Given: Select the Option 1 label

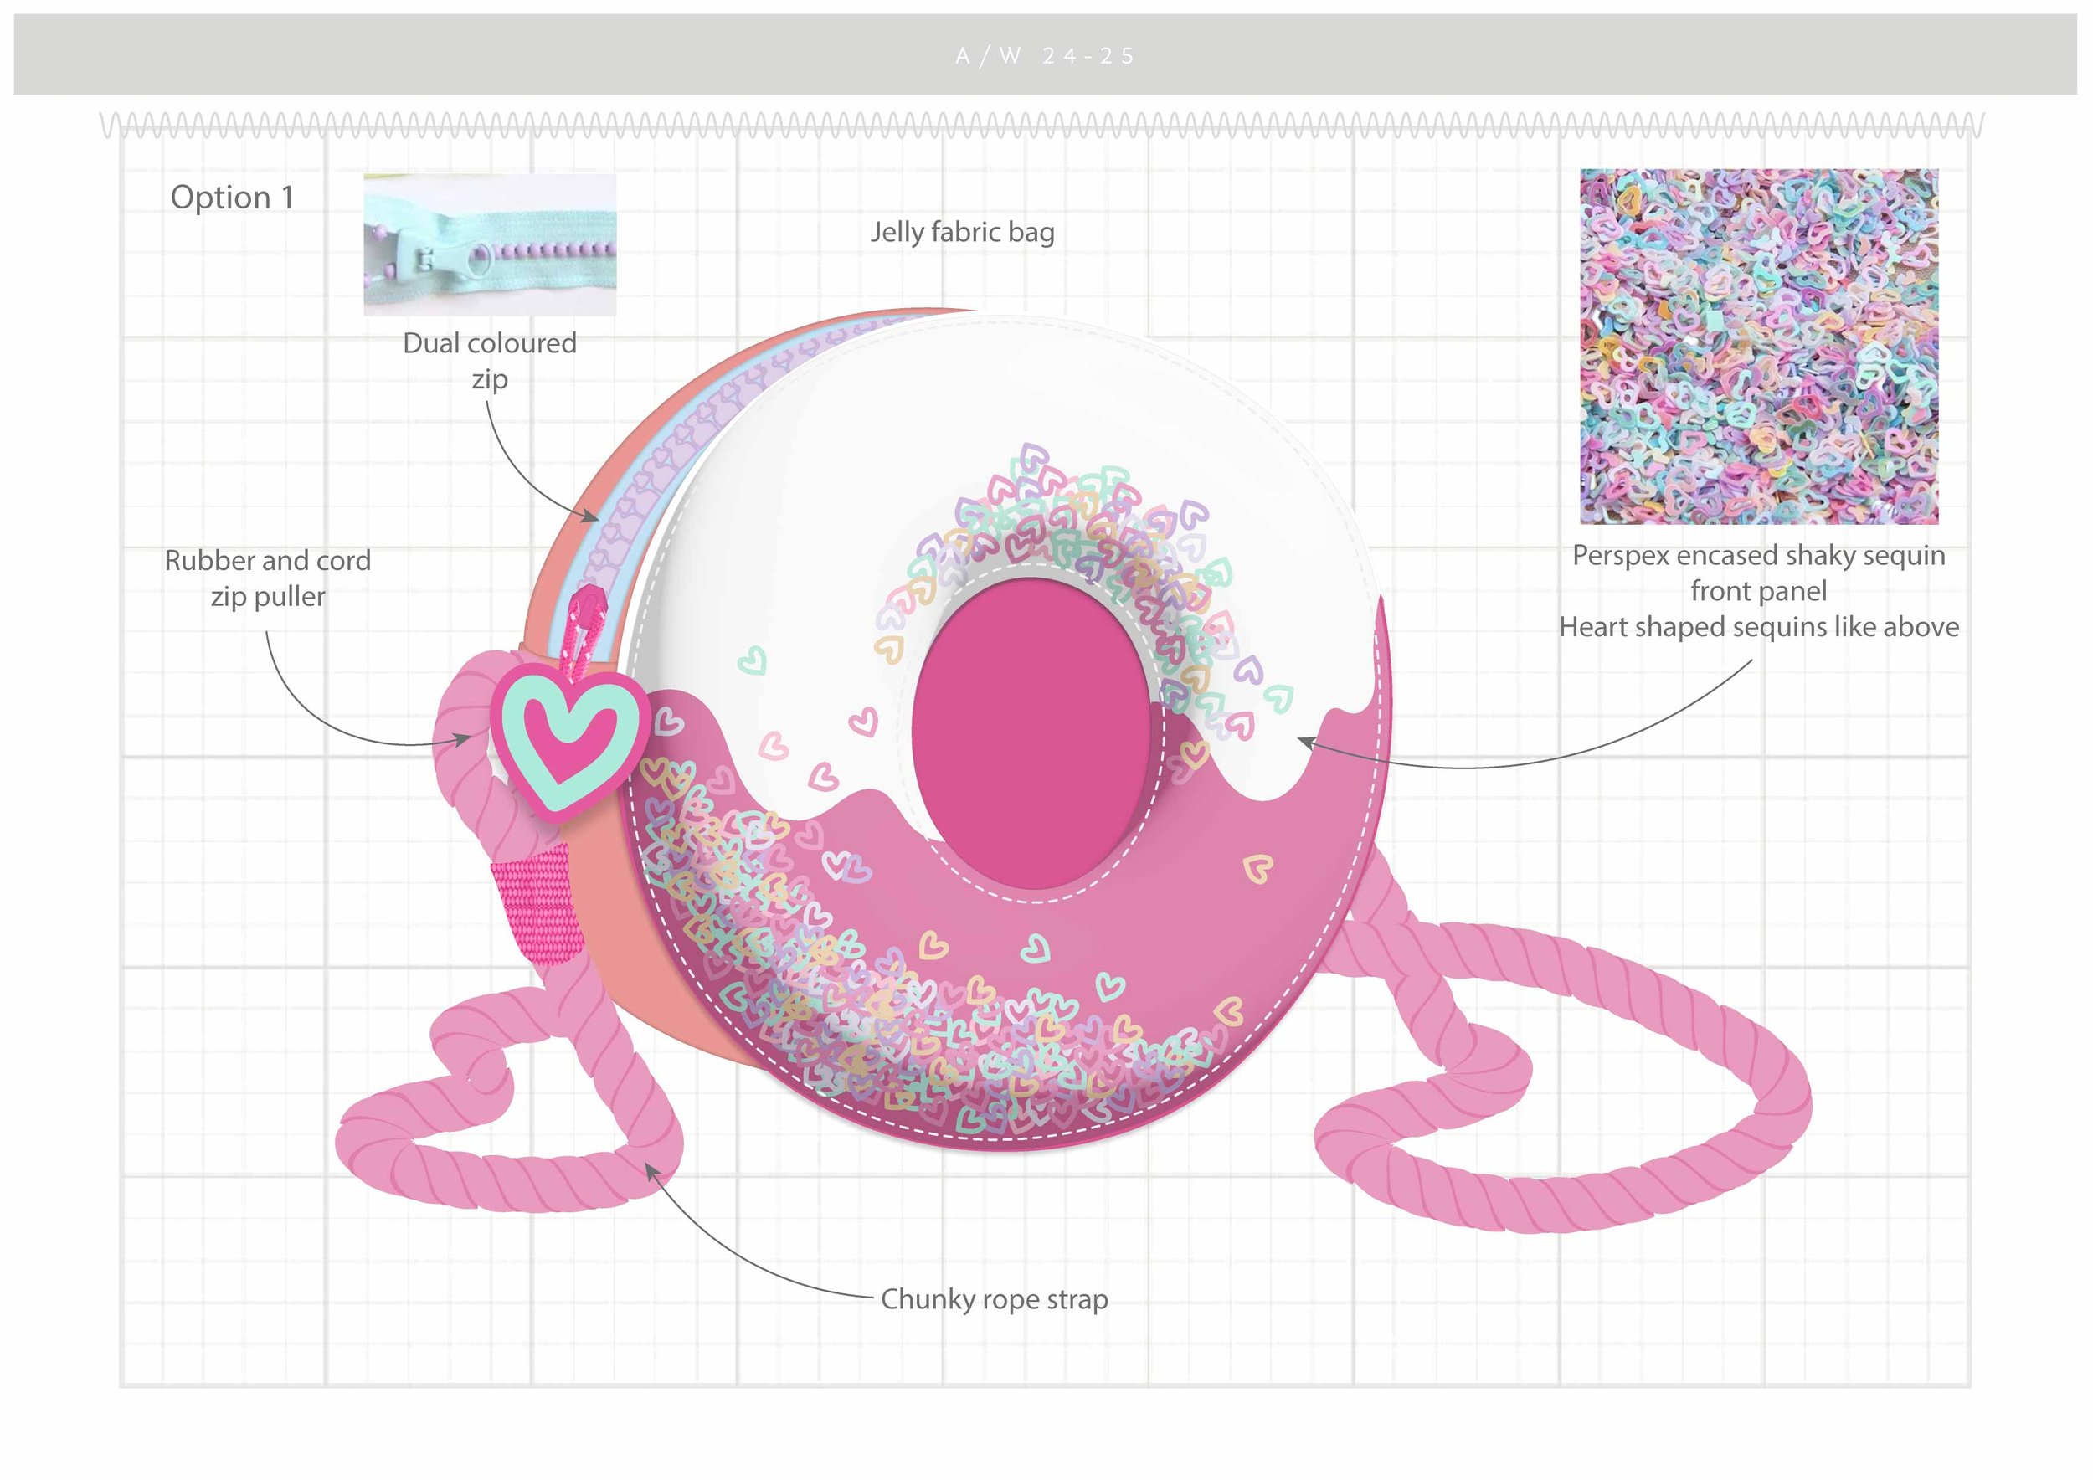Looking at the screenshot, I should [x=235, y=196].
